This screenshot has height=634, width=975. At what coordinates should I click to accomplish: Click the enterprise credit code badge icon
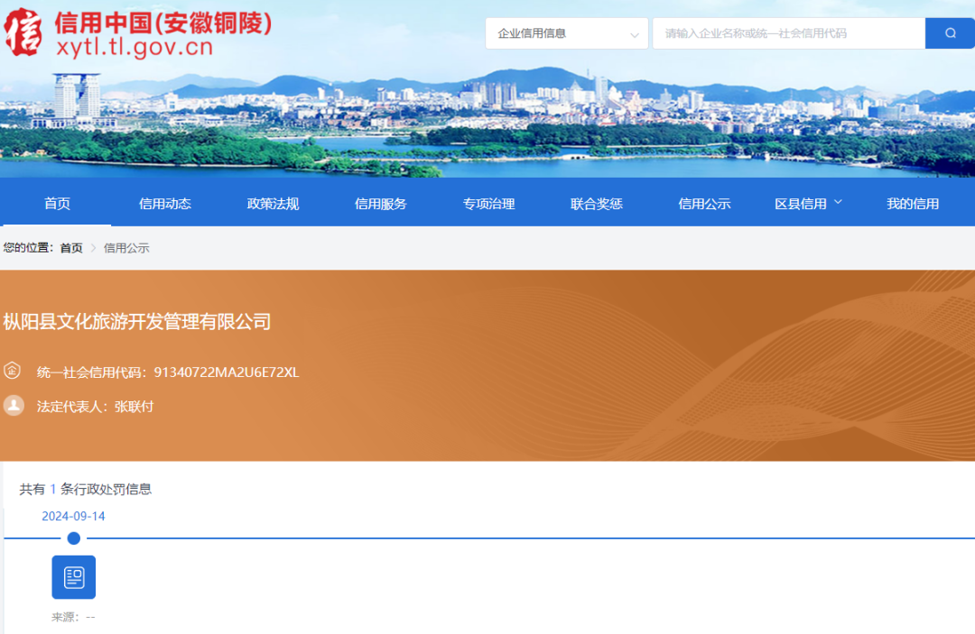pos(13,371)
